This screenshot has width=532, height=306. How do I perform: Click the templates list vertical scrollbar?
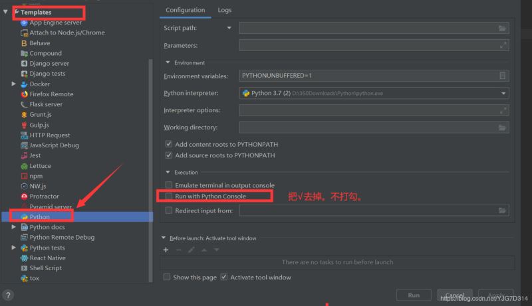tap(151, 171)
